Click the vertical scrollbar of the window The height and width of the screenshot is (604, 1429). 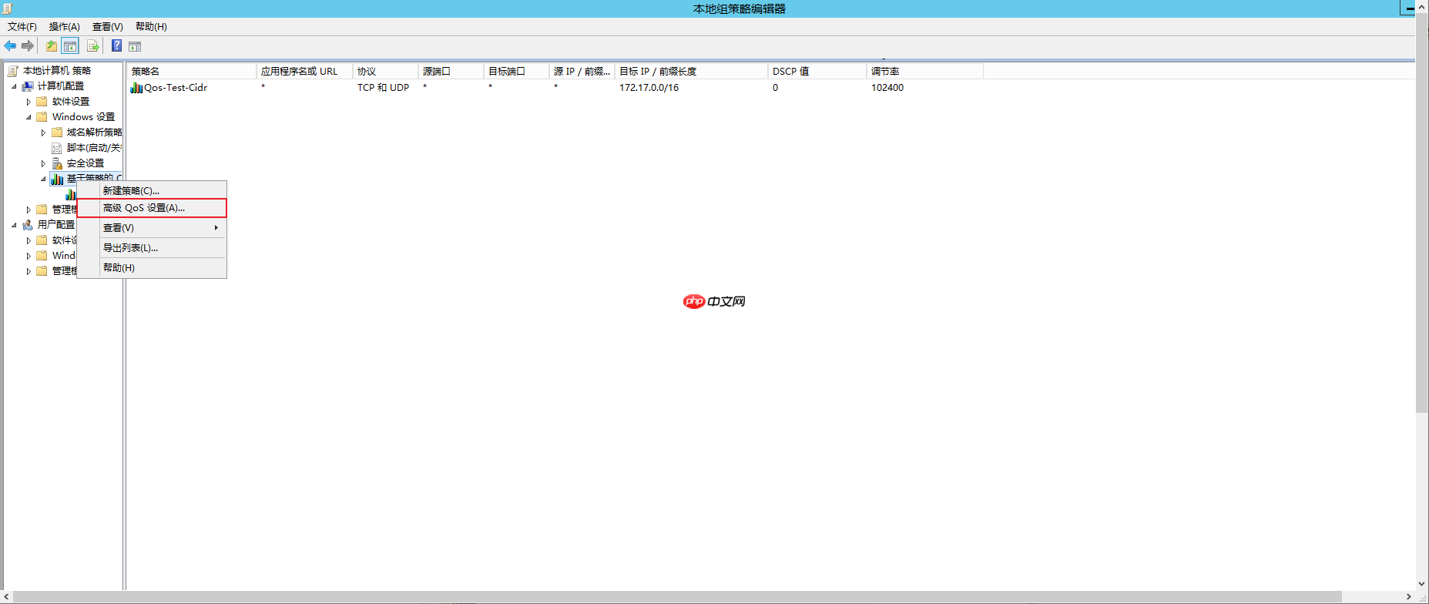[x=1422, y=213]
